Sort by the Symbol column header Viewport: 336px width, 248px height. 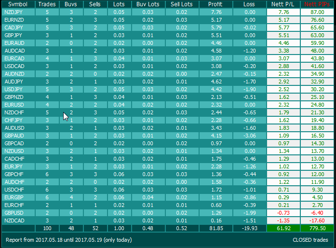click(x=18, y=4)
